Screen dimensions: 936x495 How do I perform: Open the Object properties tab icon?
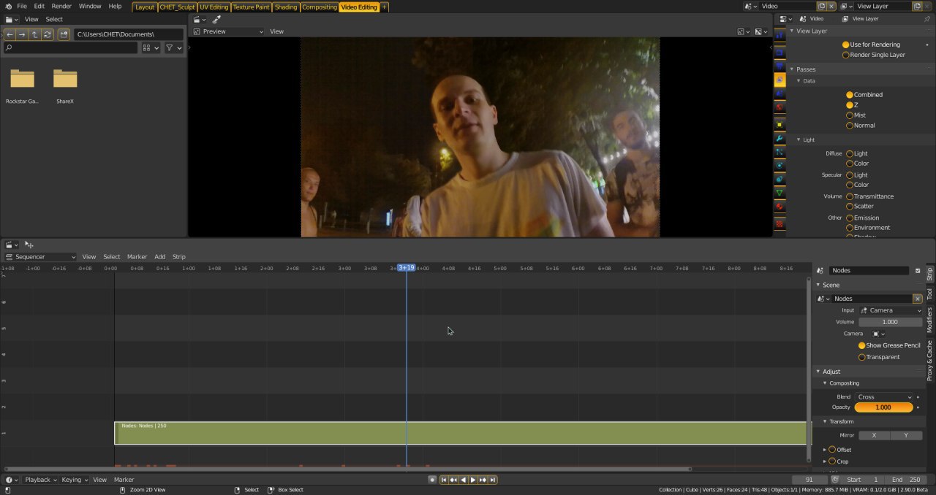(780, 125)
